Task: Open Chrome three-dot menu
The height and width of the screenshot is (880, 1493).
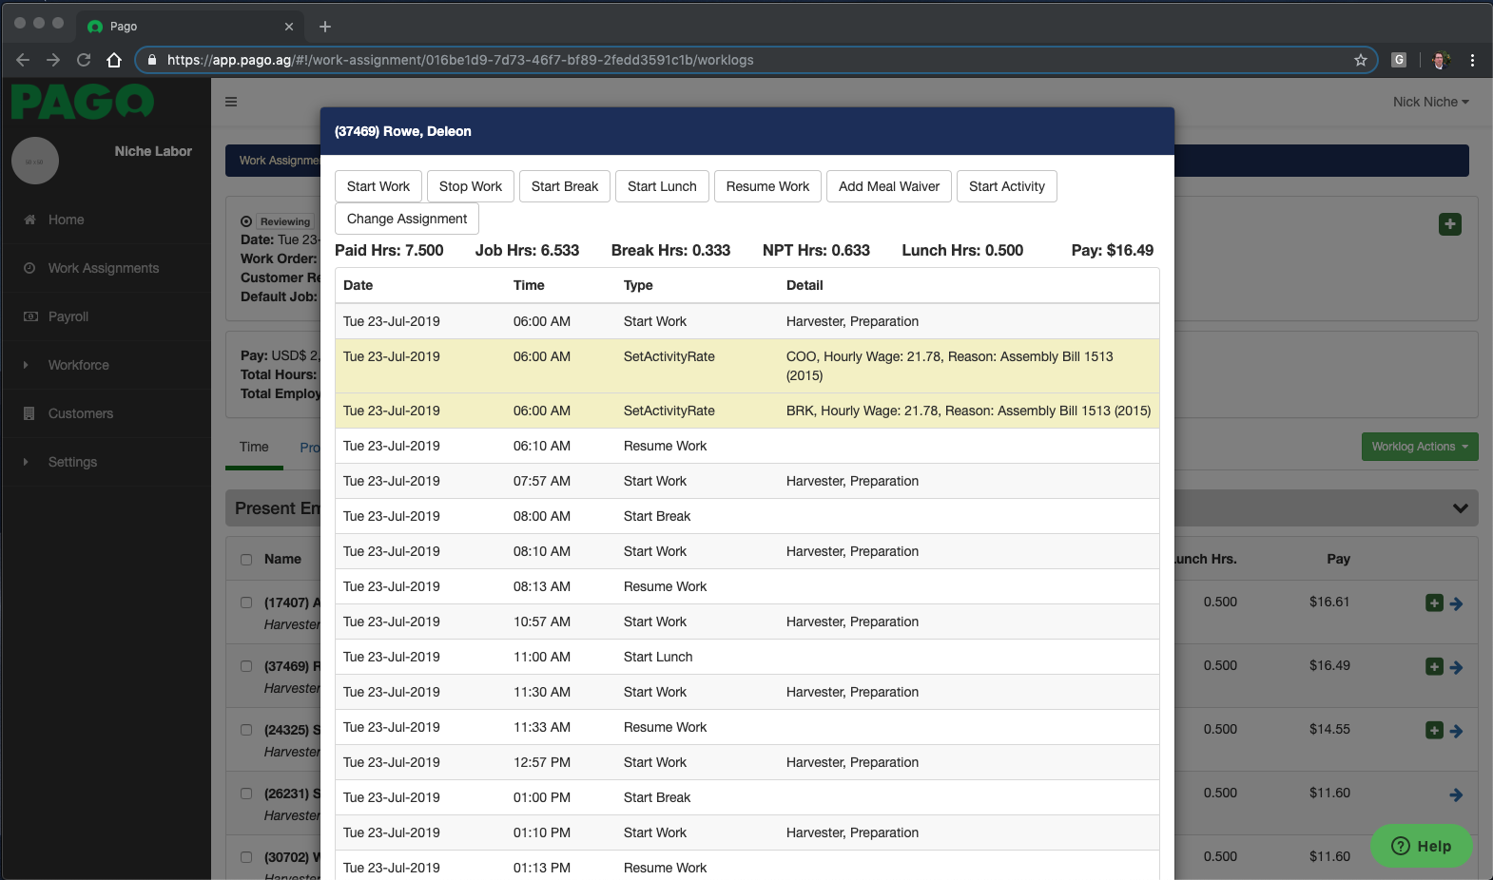Action: [x=1472, y=60]
